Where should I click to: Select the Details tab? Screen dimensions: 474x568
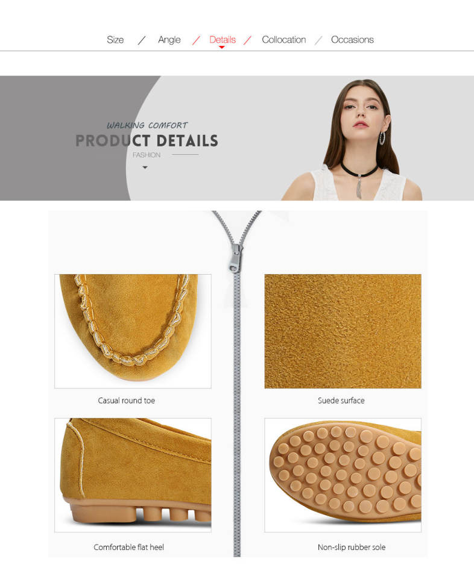(x=223, y=40)
